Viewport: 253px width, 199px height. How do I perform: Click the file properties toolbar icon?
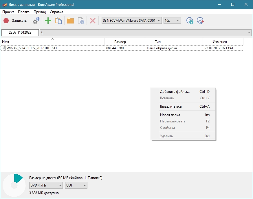click(x=81, y=21)
